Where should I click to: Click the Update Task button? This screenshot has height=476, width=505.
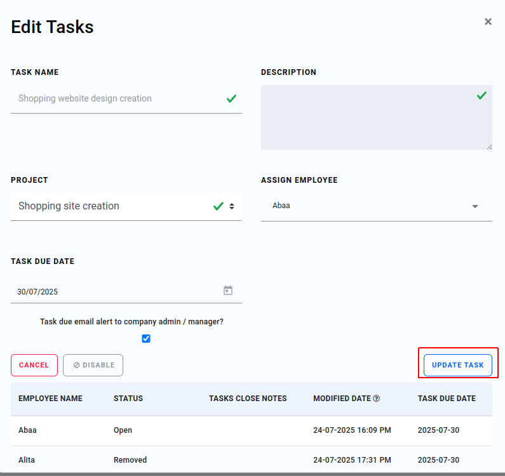click(457, 366)
